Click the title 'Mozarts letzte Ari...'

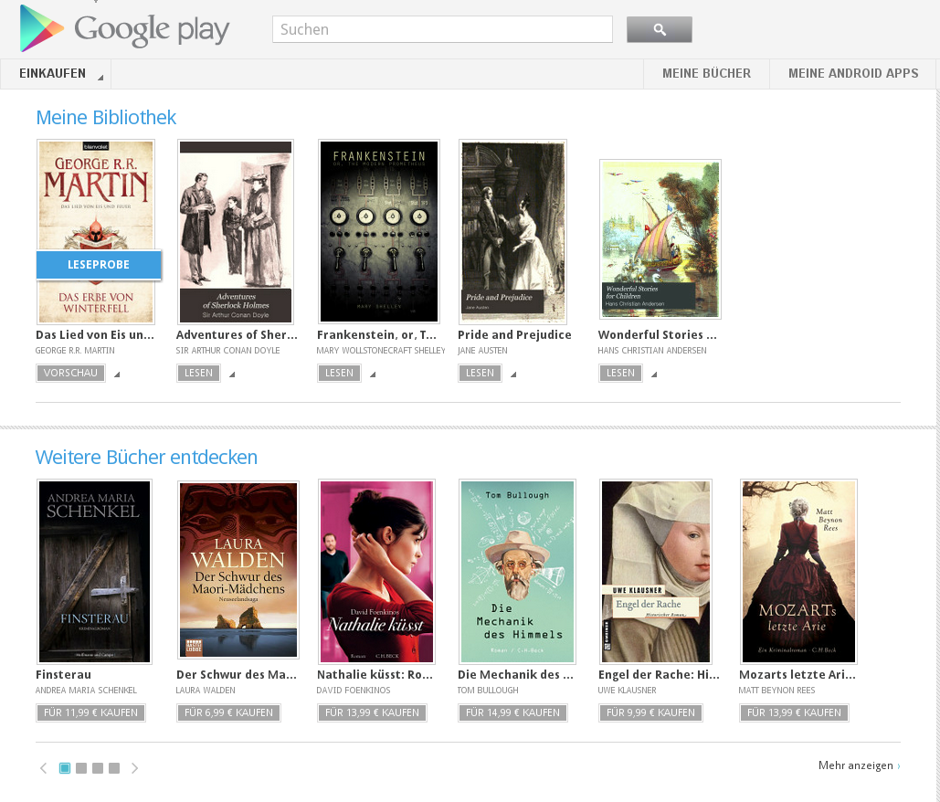click(x=797, y=675)
